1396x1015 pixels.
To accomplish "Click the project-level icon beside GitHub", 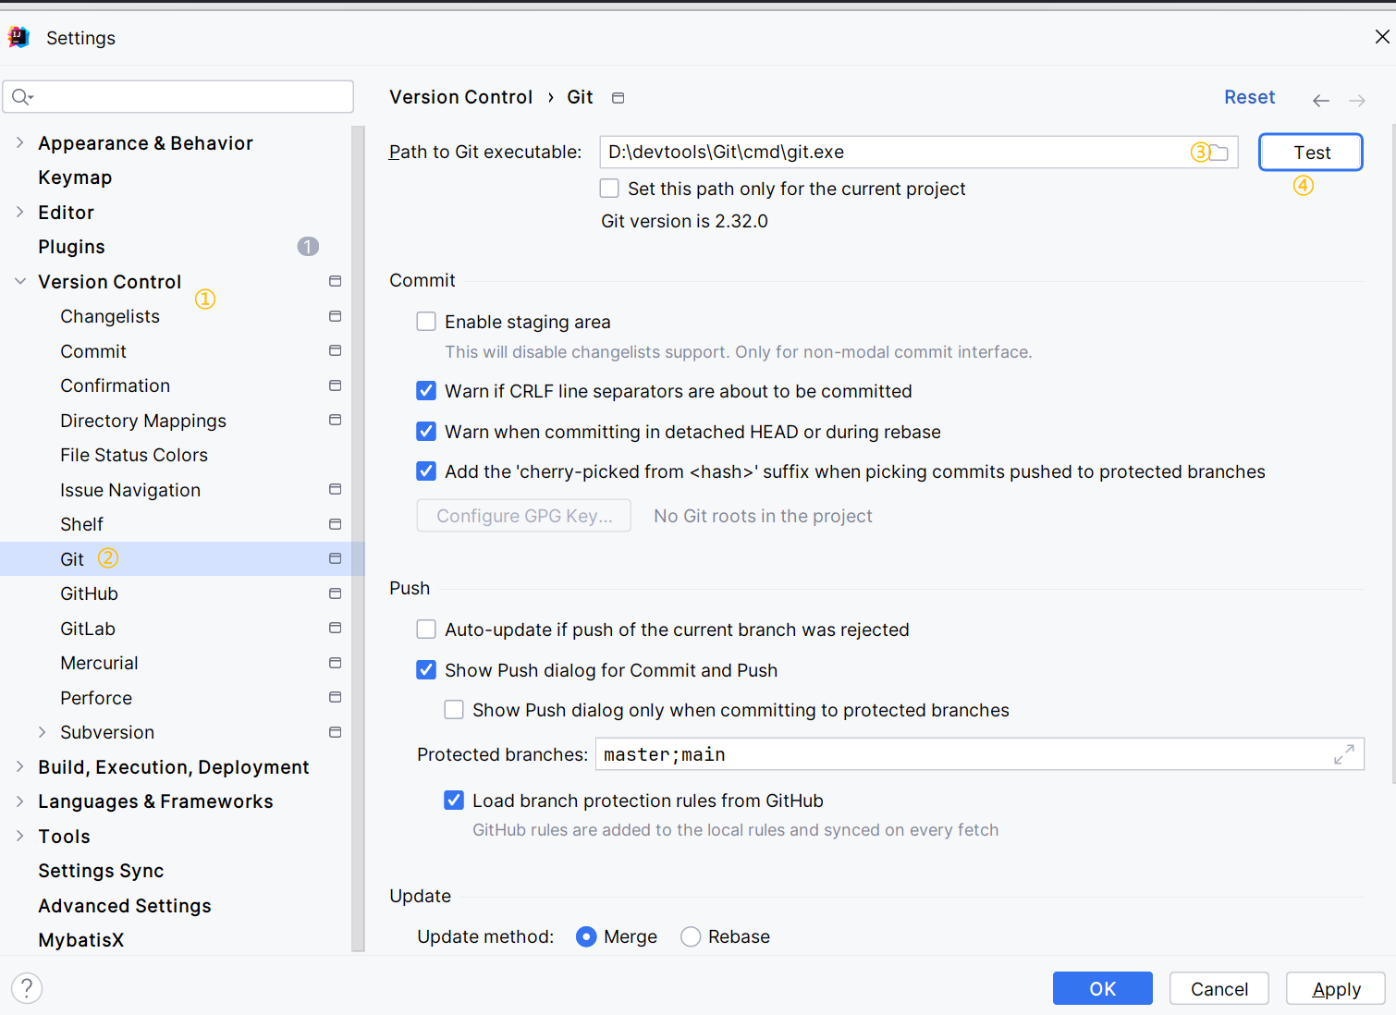I will click(335, 593).
